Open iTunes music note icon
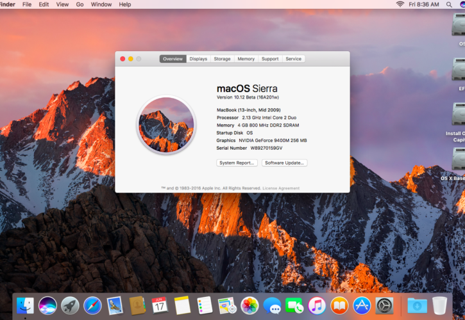The width and height of the screenshot is (465, 320). click(317, 305)
